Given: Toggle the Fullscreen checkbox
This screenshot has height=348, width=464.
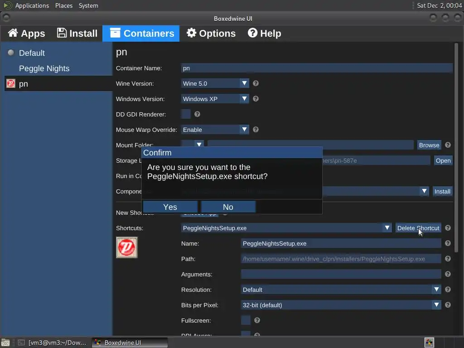Looking at the screenshot, I should pyautogui.click(x=246, y=320).
